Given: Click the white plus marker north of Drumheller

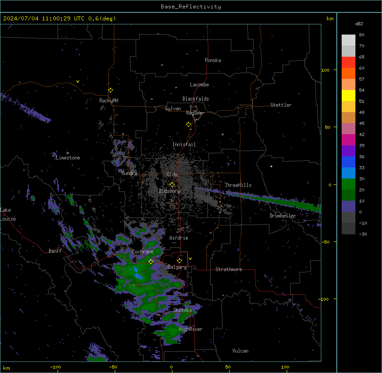Looking at the screenshot, I should click(x=271, y=166).
